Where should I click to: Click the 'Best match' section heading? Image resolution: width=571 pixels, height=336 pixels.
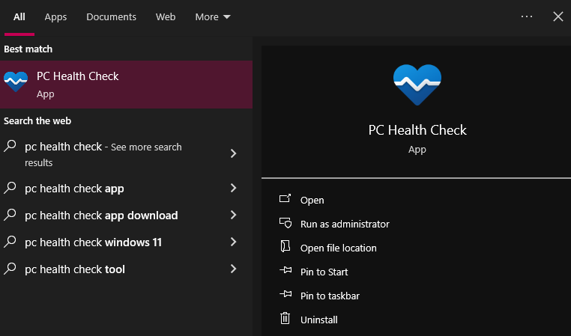coord(28,49)
